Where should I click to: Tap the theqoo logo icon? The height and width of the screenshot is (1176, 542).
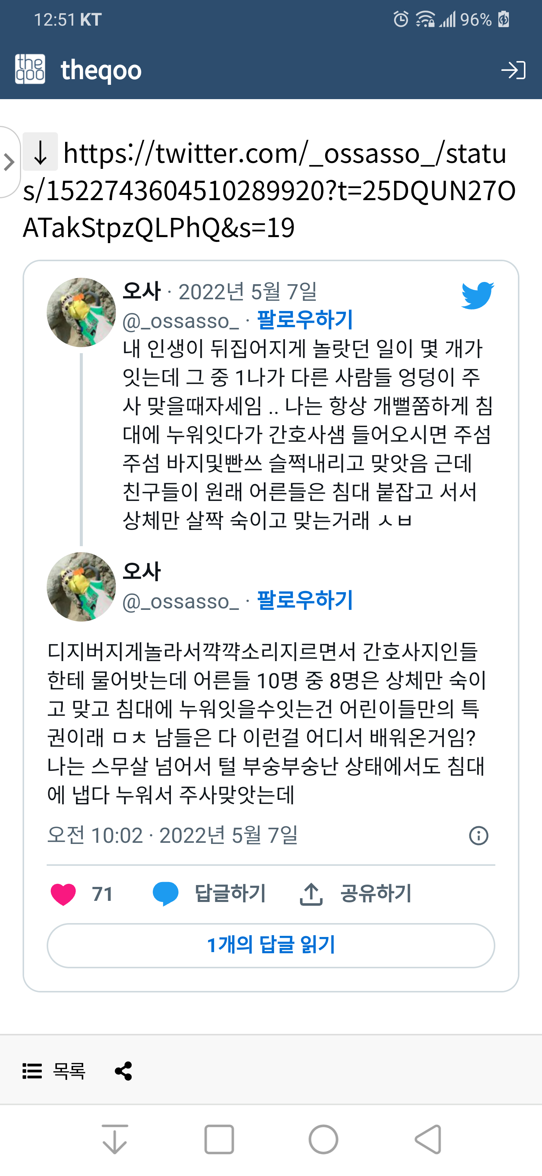tap(30, 69)
